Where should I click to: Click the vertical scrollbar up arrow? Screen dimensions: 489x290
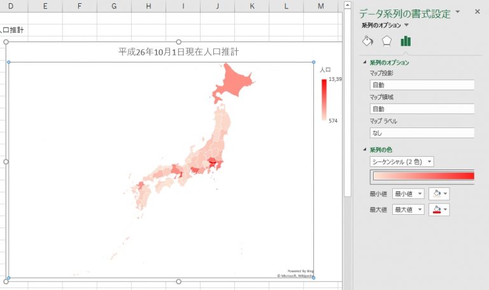pos(348,4)
